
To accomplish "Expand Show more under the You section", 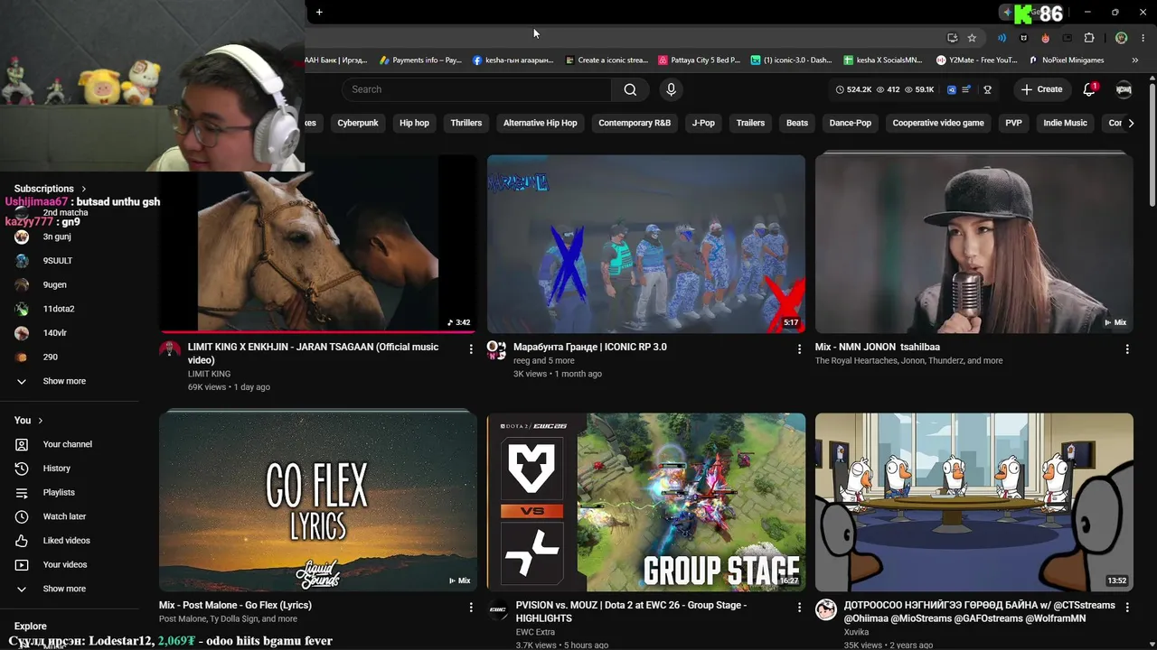I will point(64,589).
